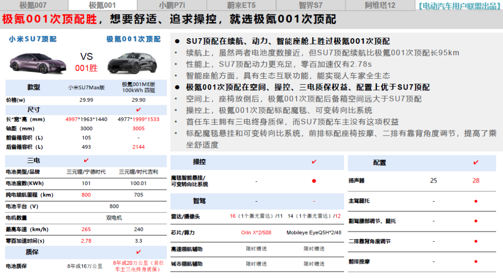The image size is (503, 279).
Task: Click the Orin X*2/508 chip cell
Action: coord(256,232)
